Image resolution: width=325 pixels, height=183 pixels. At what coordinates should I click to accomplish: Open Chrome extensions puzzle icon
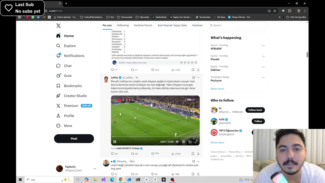pos(289,11)
